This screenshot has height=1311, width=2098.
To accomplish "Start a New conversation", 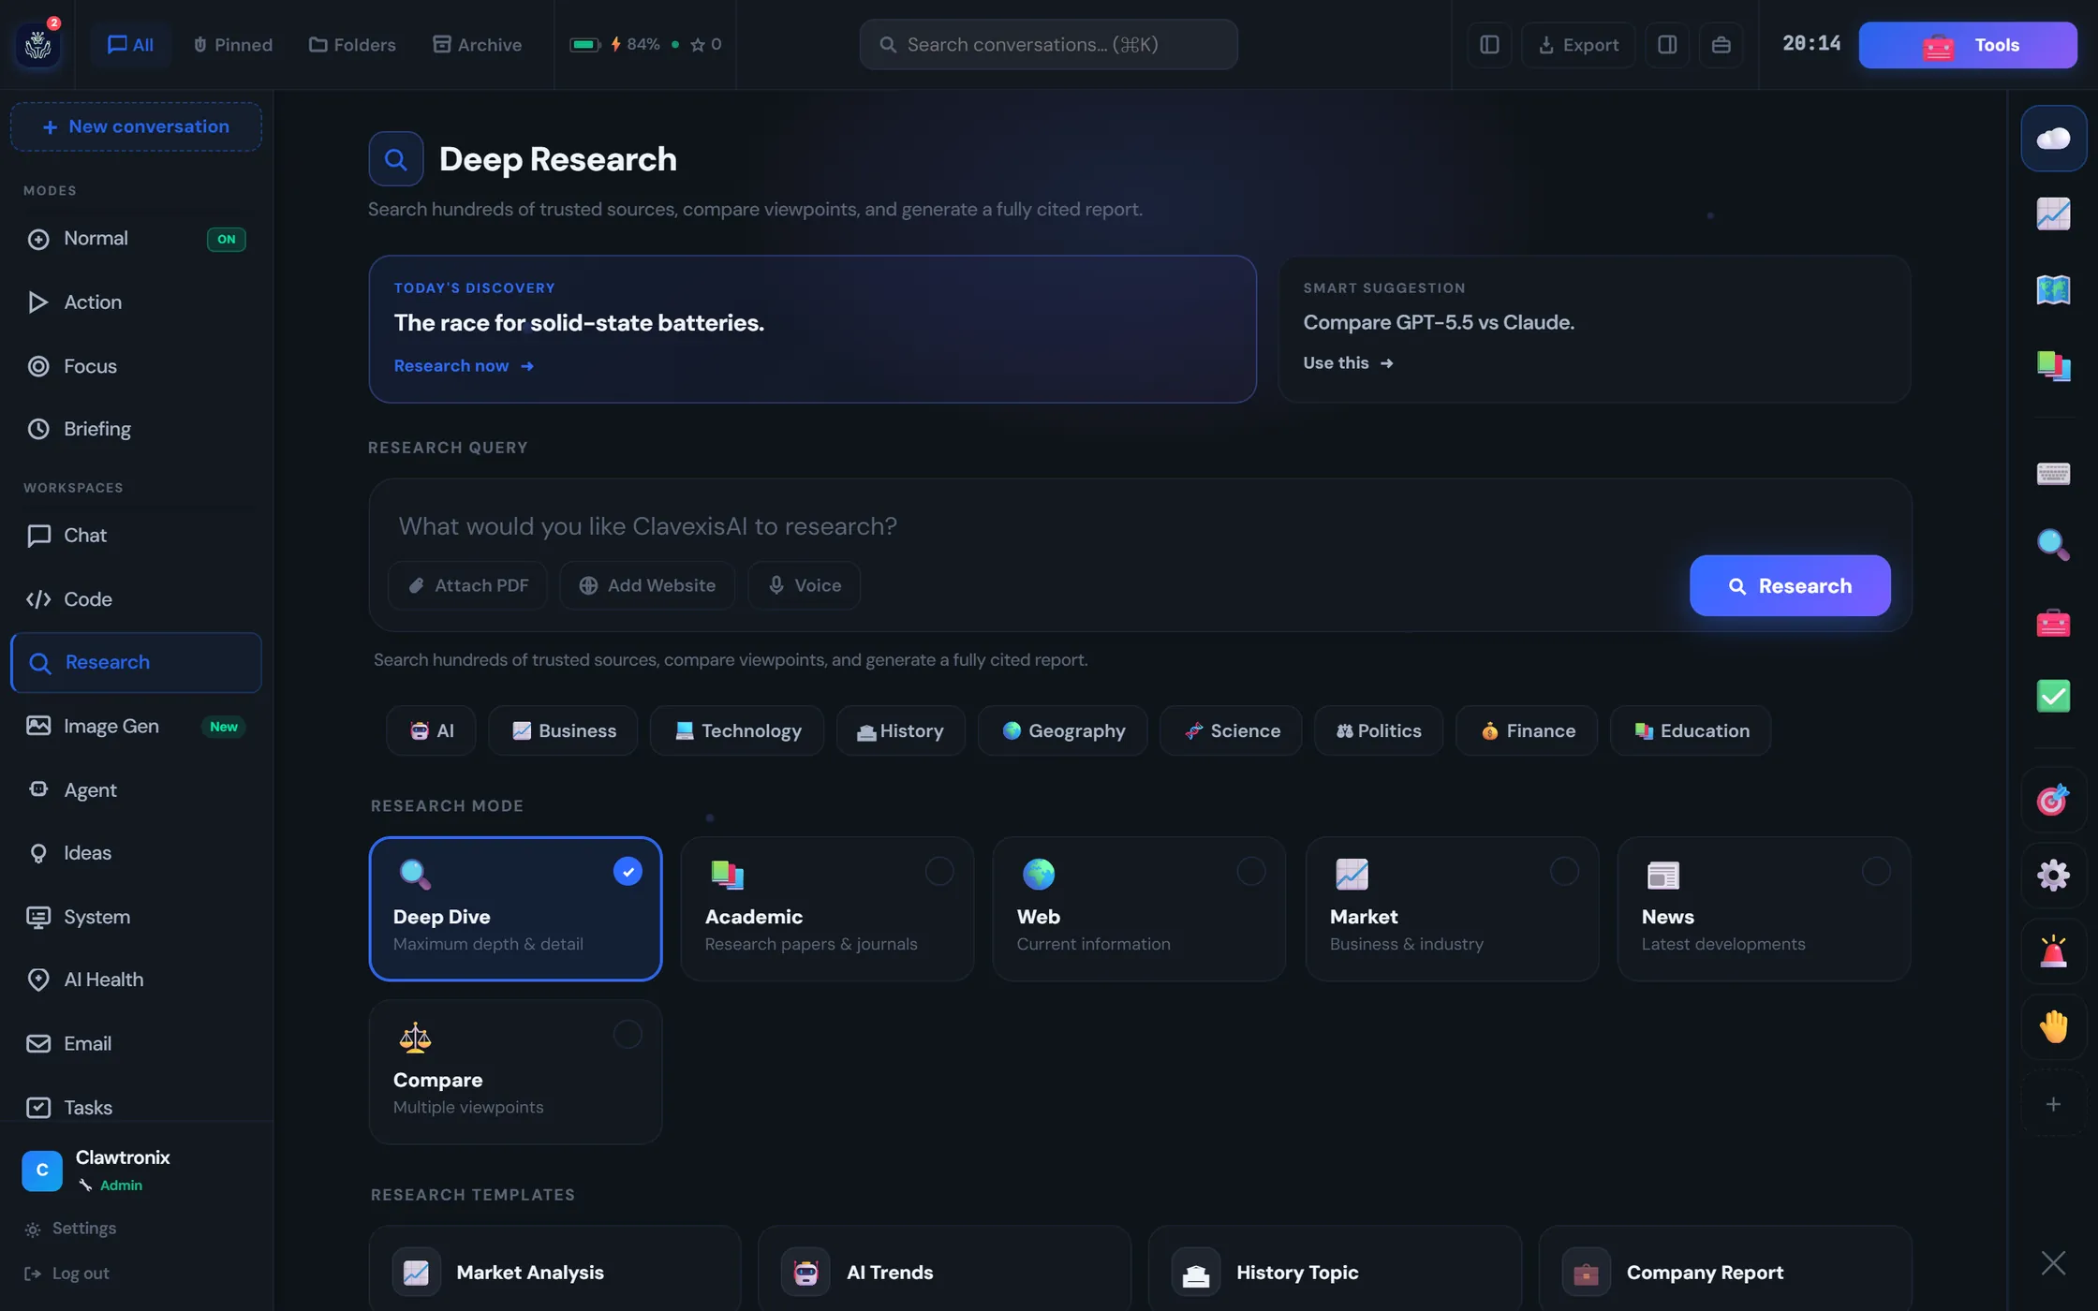I will (136, 126).
